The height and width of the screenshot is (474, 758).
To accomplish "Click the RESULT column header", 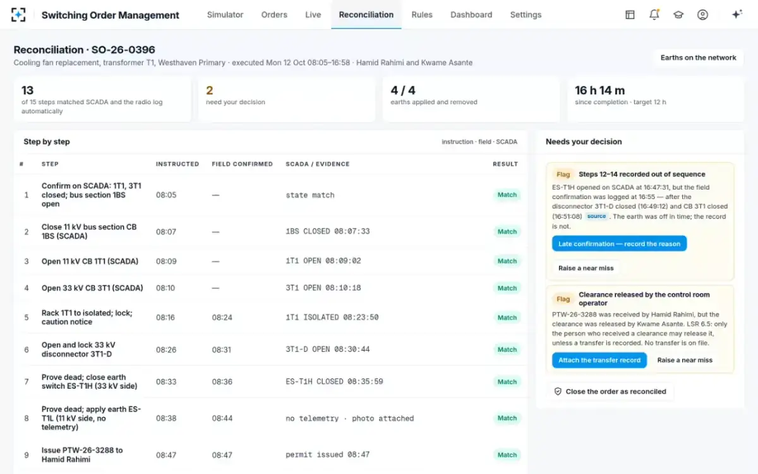I will [505, 164].
